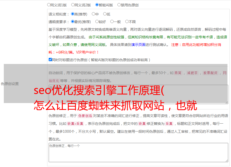Click the 语义相似度： label
The width and height of the screenshot is (231, 167).
pos(59,14)
